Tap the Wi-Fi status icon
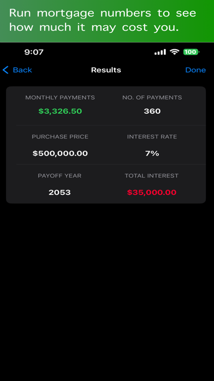Image resolution: width=214 pixels, height=381 pixels. coord(174,52)
